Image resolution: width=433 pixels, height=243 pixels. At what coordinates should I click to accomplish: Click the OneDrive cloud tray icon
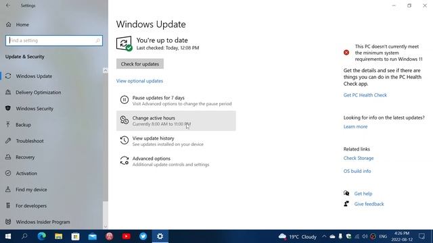(332, 236)
